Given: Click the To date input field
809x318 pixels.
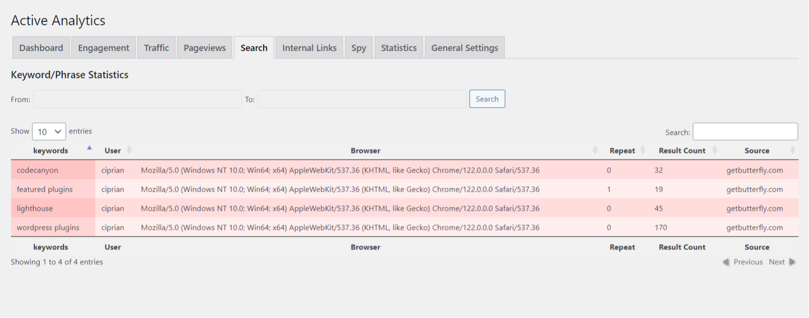Looking at the screenshot, I should tap(361, 99).
